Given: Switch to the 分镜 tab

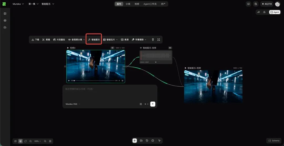Looking at the screenshot, I should pos(128,4).
